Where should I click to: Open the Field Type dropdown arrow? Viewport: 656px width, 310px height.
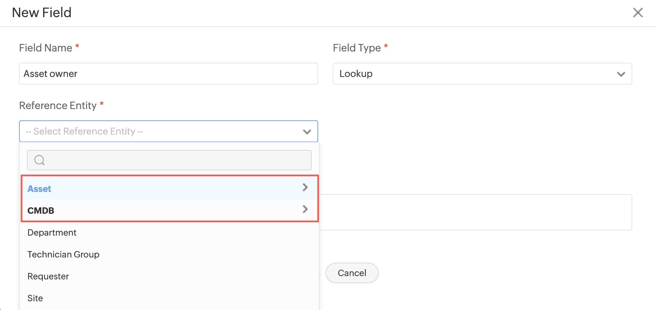621,74
